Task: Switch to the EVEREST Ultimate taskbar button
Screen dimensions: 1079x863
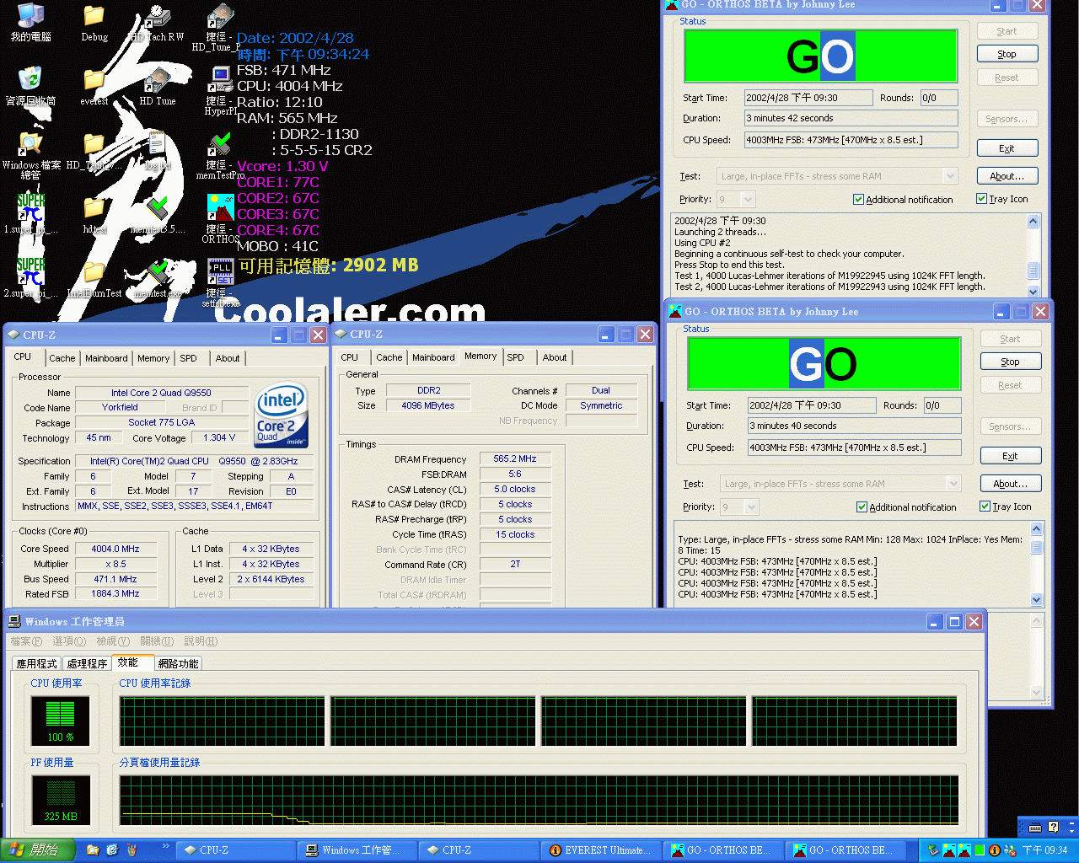Action: (601, 850)
